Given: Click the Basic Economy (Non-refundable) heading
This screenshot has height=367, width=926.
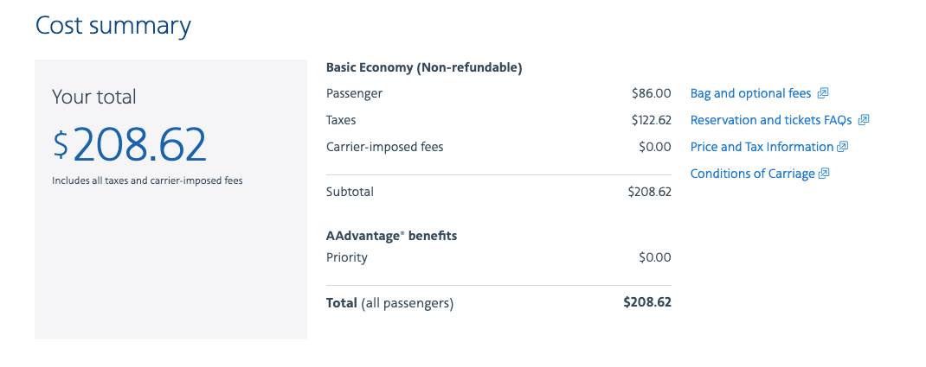Looking at the screenshot, I should tap(423, 67).
